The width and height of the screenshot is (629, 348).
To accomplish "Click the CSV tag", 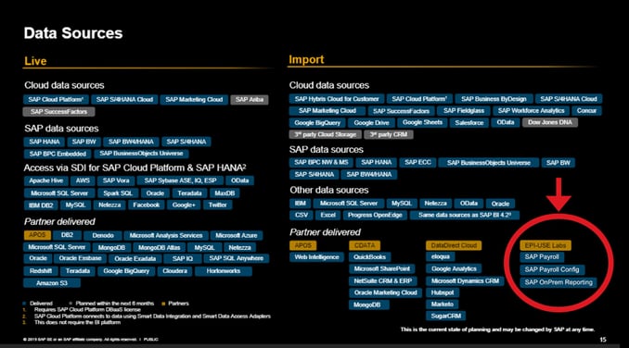I will coord(302,216).
